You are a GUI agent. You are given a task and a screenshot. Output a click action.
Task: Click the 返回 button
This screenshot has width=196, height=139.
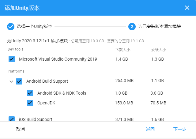coord(150,129)
